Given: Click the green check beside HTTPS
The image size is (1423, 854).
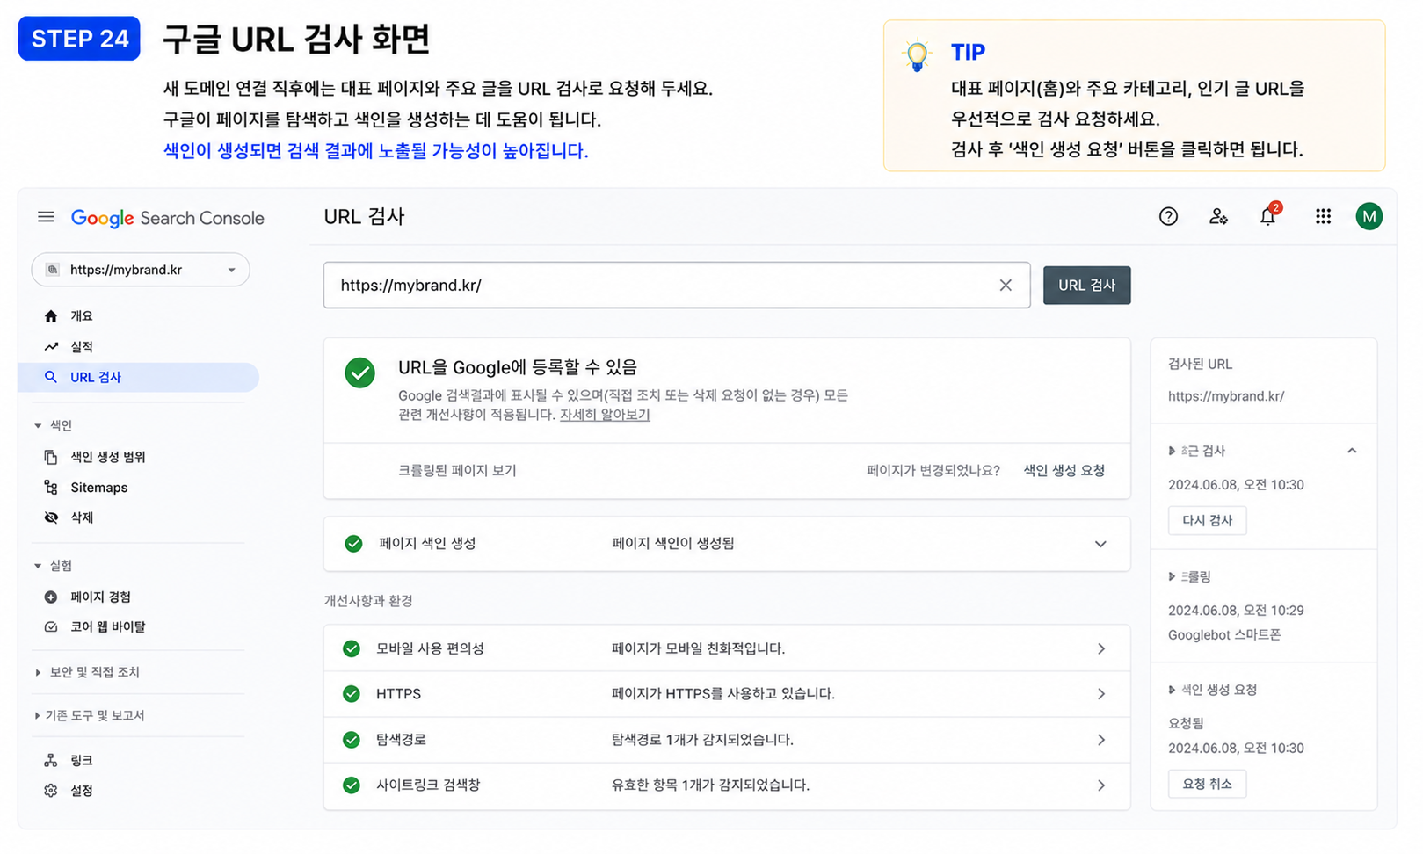Looking at the screenshot, I should coord(352,694).
